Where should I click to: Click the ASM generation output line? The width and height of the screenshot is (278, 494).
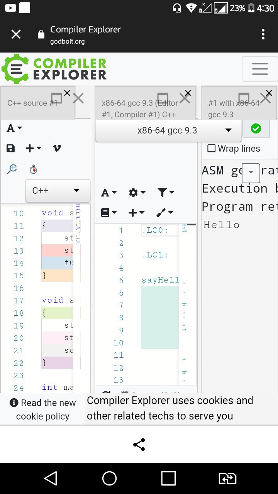pos(239,170)
